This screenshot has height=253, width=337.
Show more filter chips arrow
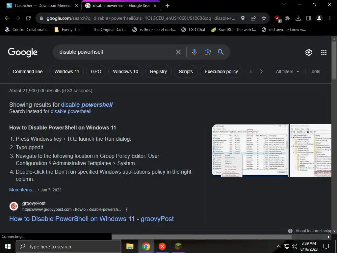(261, 71)
